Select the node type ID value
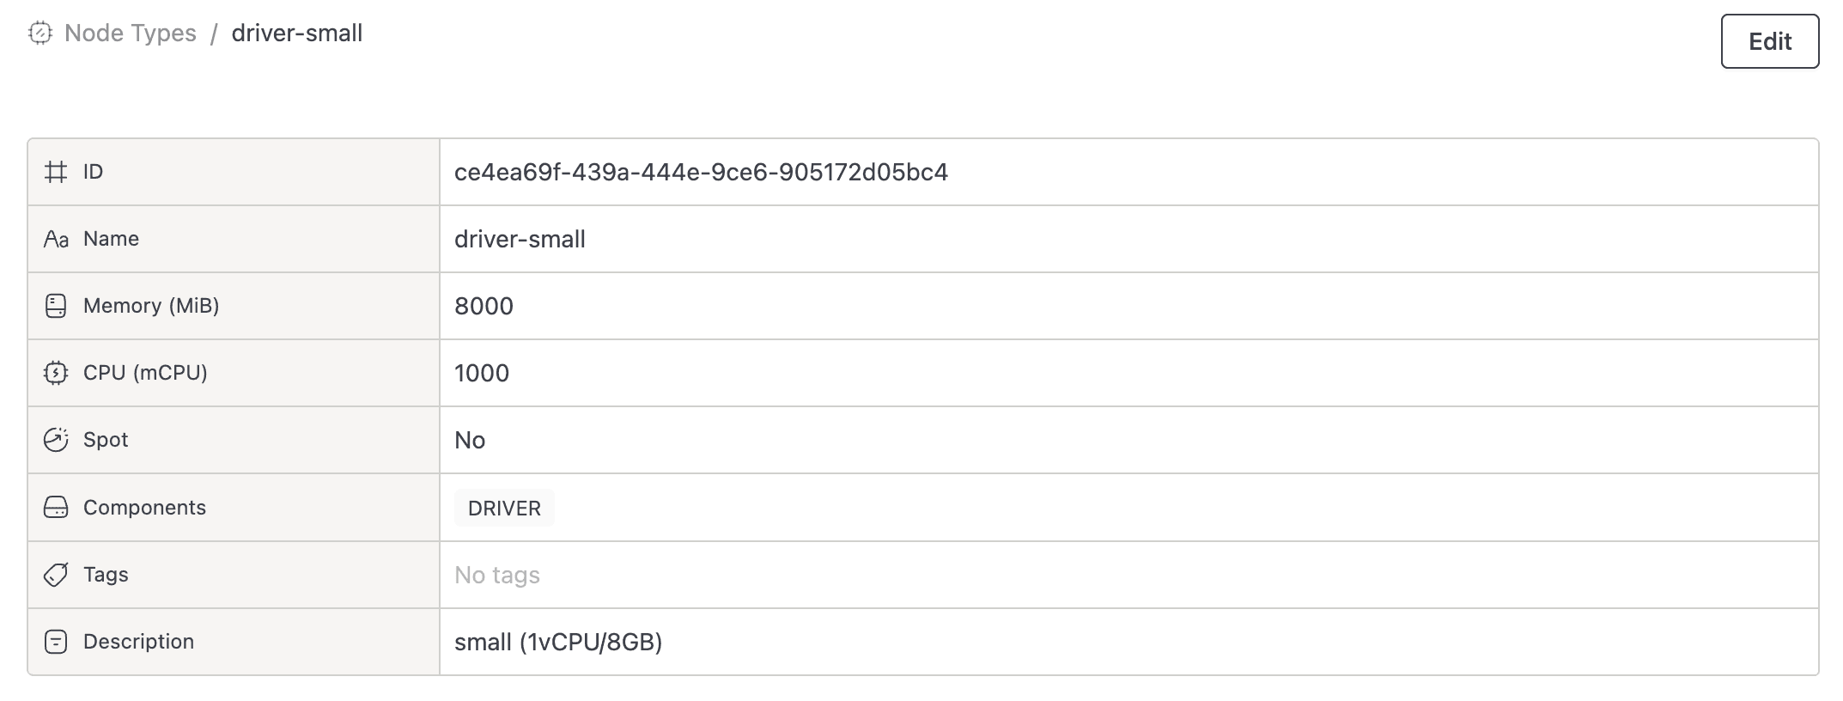 pos(701,173)
